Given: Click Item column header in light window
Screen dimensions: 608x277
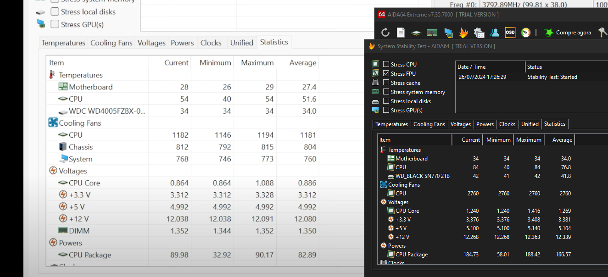Looking at the screenshot, I should [97, 63].
